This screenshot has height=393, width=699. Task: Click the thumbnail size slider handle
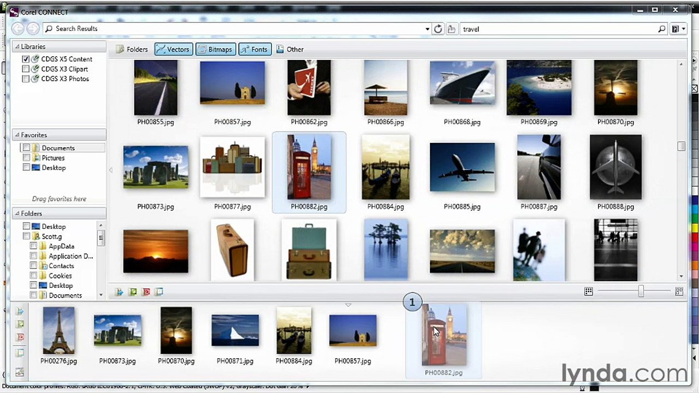point(641,292)
